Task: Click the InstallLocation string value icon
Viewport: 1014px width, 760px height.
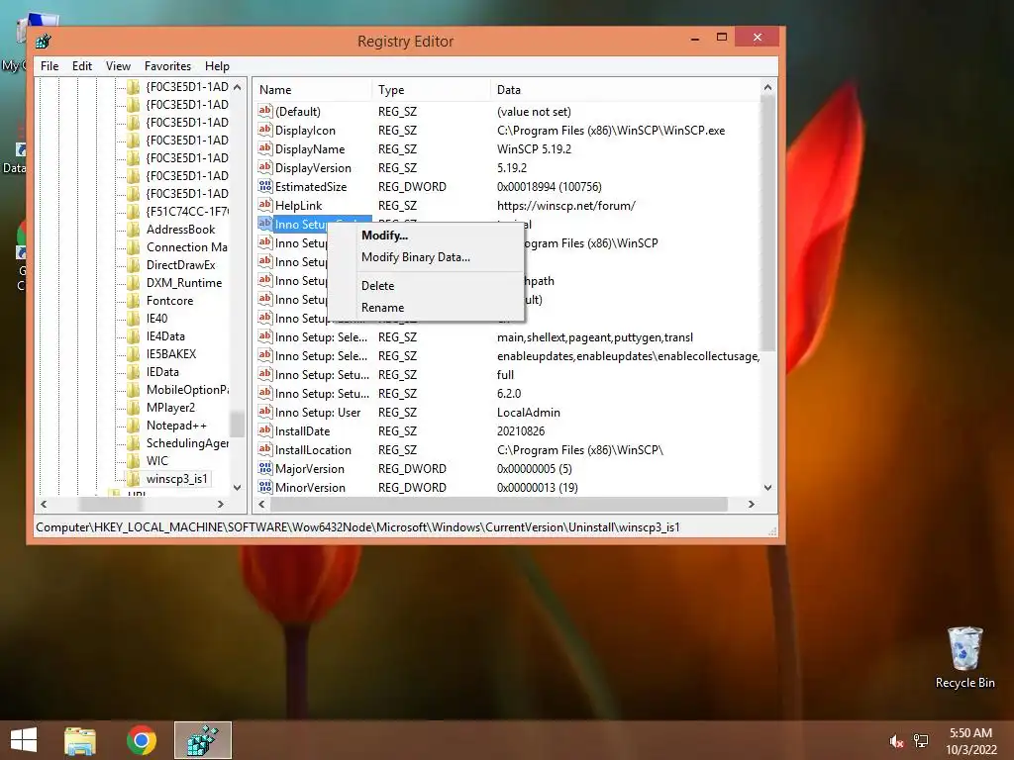Action: tap(265, 449)
